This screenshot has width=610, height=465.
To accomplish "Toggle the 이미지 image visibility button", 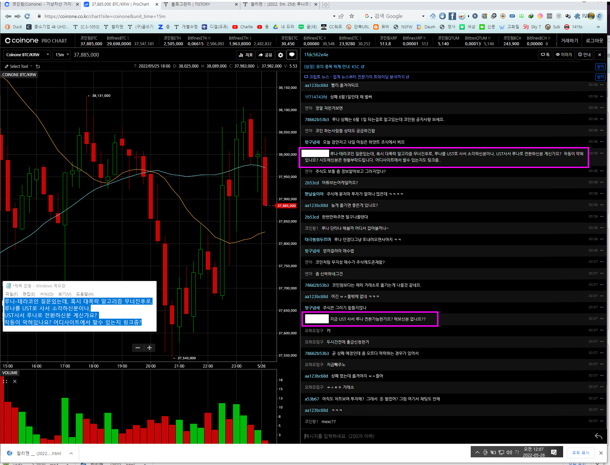I will click(564, 55).
